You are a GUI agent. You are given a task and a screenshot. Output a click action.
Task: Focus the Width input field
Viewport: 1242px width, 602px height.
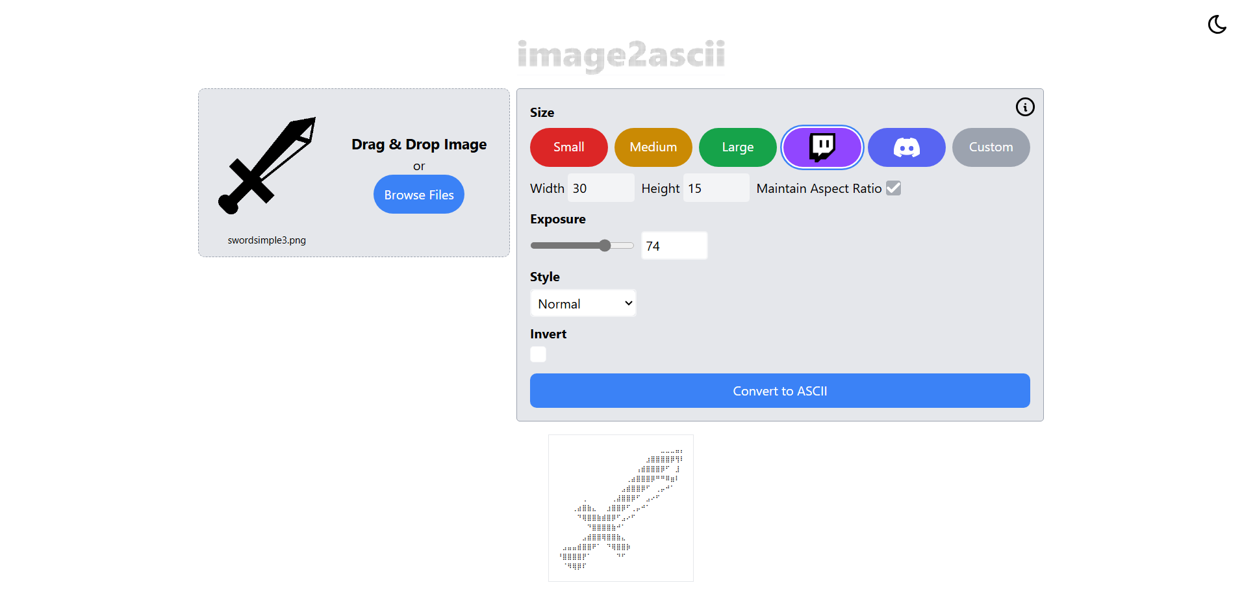pyautogui.click(x=600, y=188)
